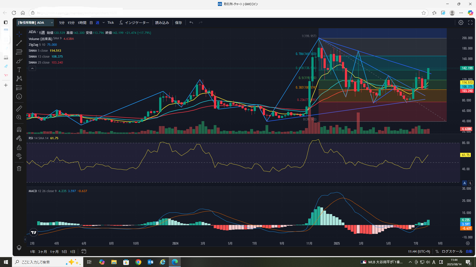Viewport: 476px width, 267px height.
Task: Select the text annotation tool
Action: tap(19, 70)
